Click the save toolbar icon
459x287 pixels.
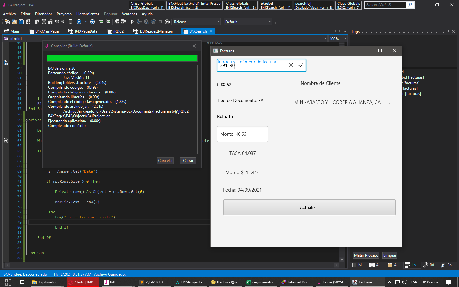tap(21, 22)
